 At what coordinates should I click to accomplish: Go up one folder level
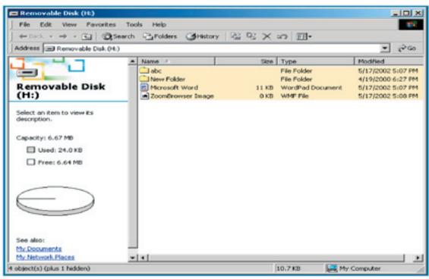click(87, 36)
